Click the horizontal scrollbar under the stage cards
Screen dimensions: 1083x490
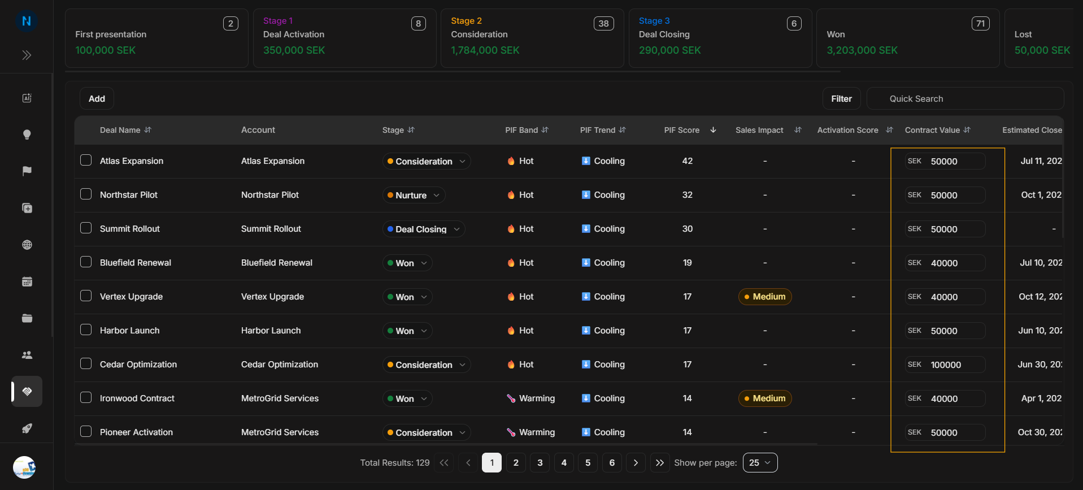(x=453, y=71)
